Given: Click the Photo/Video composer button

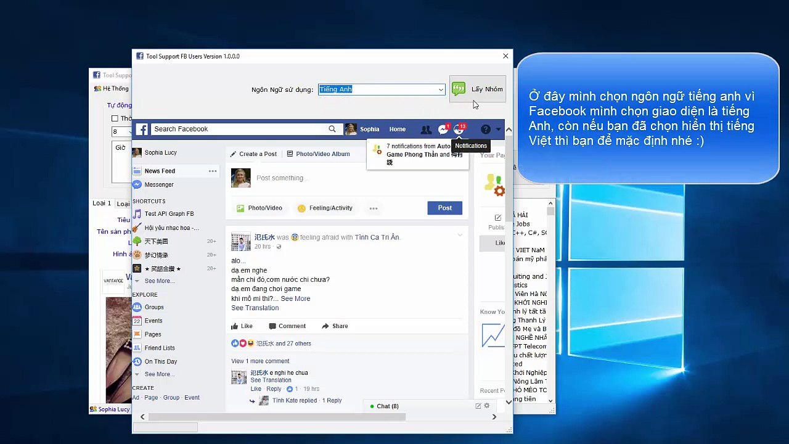Looking at the screenshot, I should coord(260,208).
